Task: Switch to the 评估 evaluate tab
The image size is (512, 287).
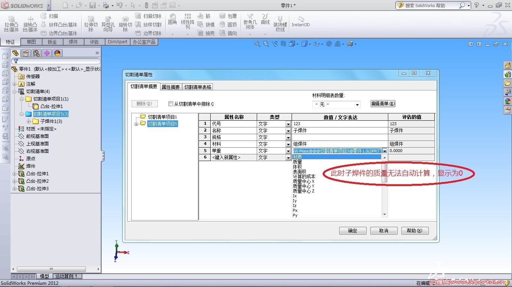Action: click(x=94, y=42)
